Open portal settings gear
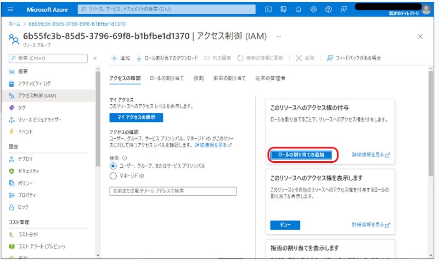439x261 pixels. 313,9
